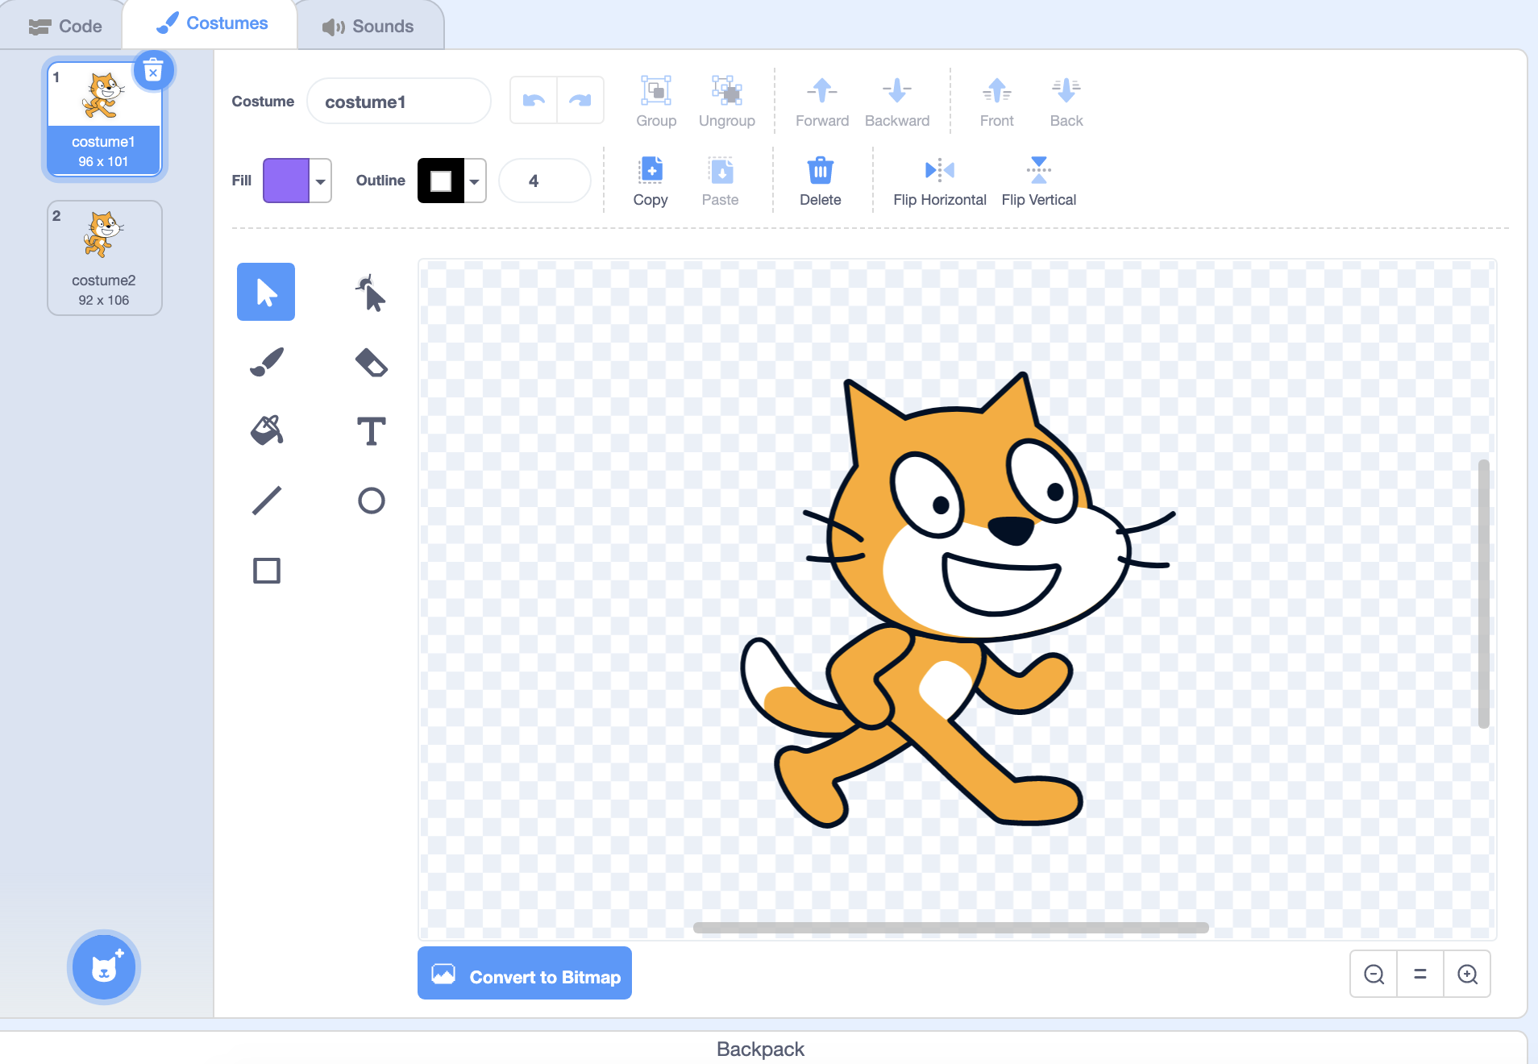The image size is (1538, 1064).
Task: Click the Copy button
Action: (x=650, y=179)
